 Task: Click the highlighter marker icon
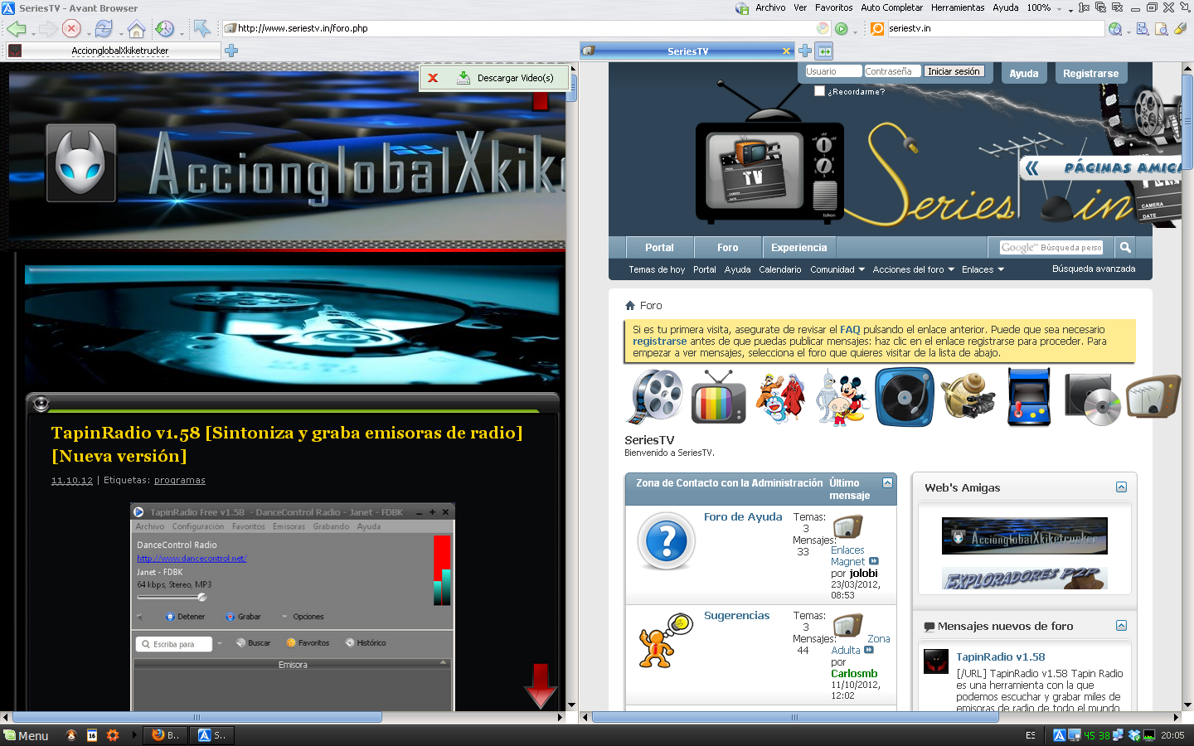(x=1180, y=29)
